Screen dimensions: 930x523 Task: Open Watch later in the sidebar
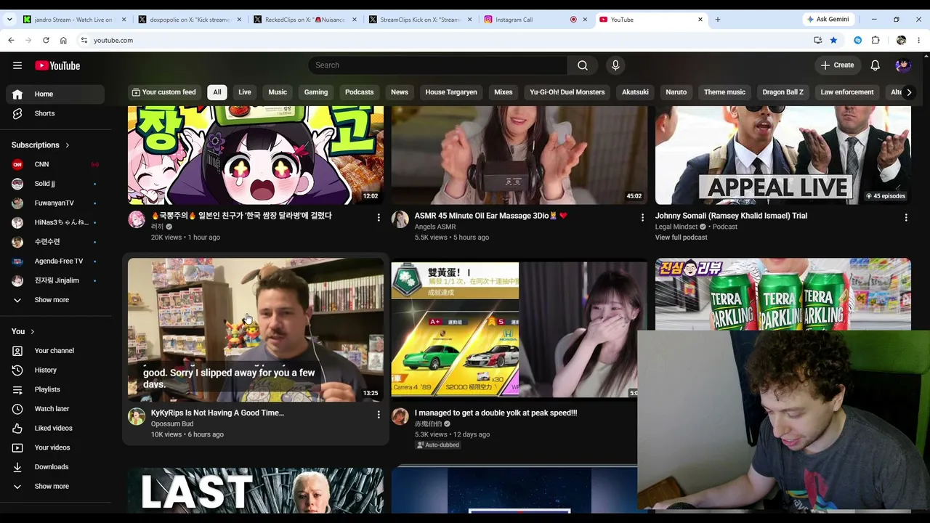pyautogui.click(x=55, y=409)
